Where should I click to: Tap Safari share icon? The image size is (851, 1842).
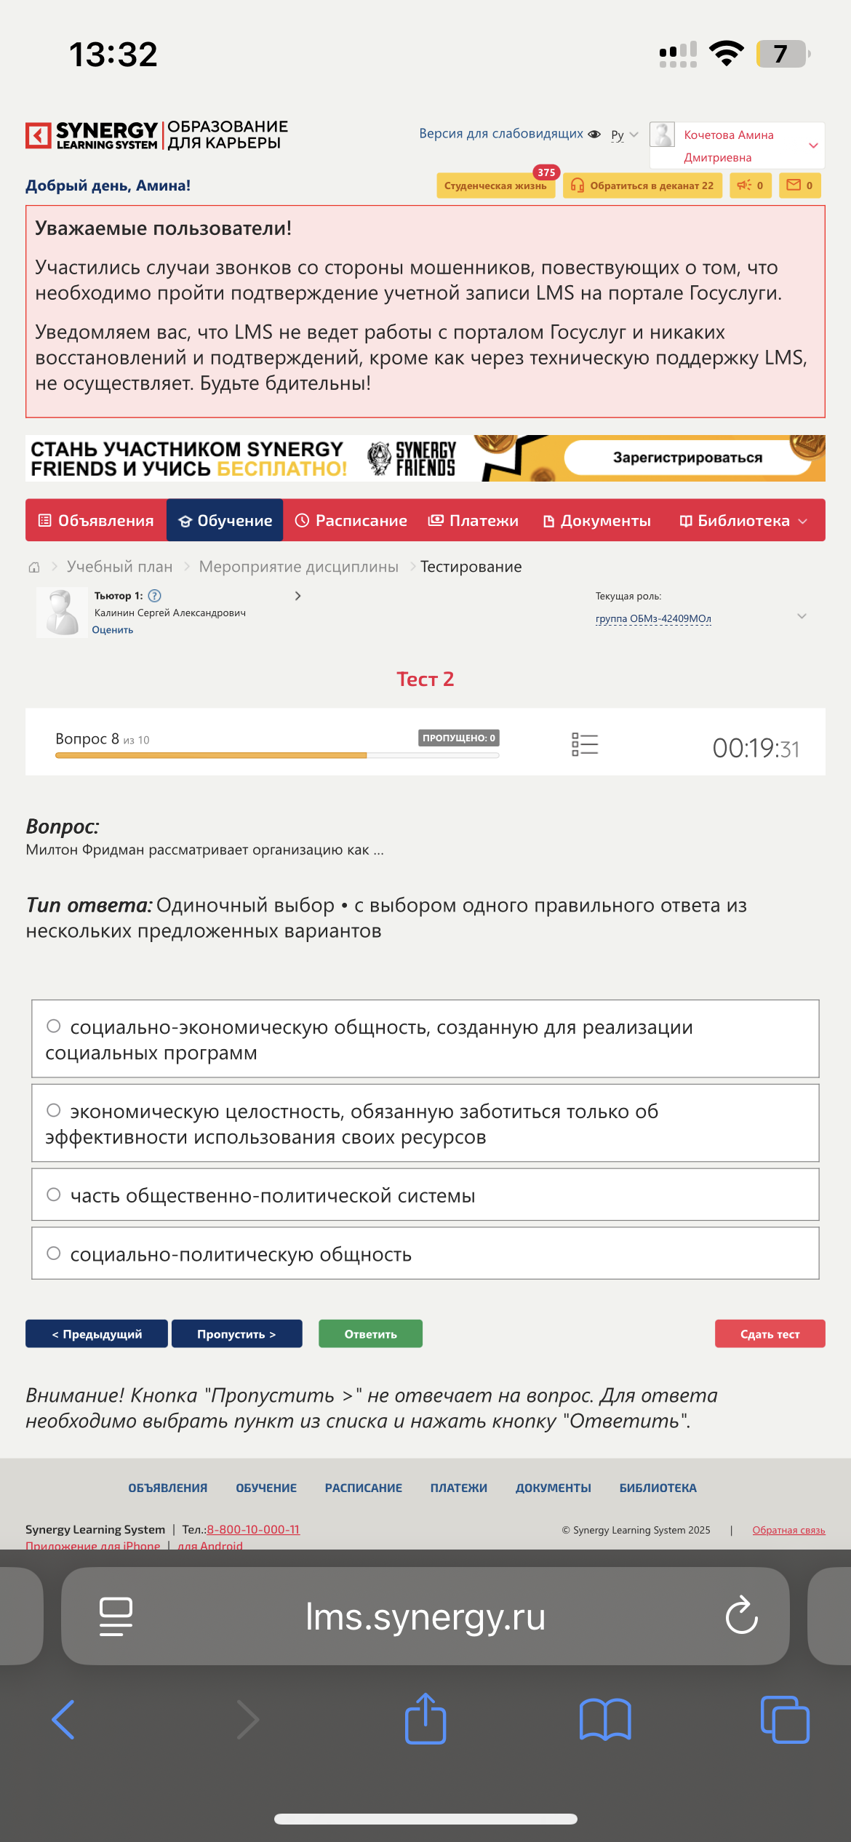[425, 1718]
